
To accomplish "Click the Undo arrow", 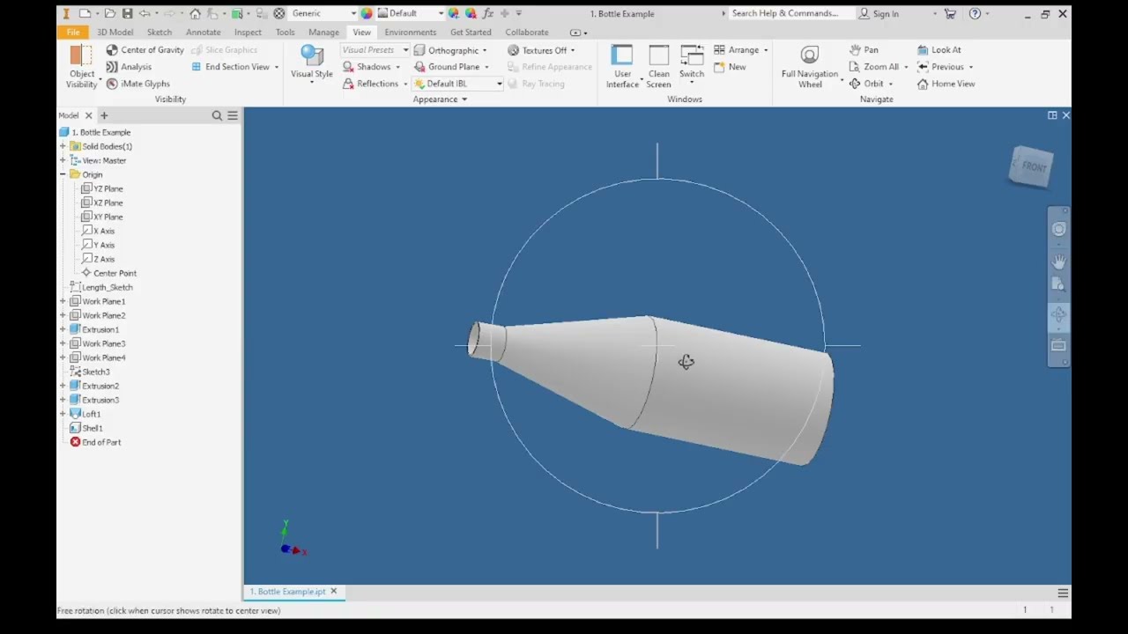I will [145, 13].
